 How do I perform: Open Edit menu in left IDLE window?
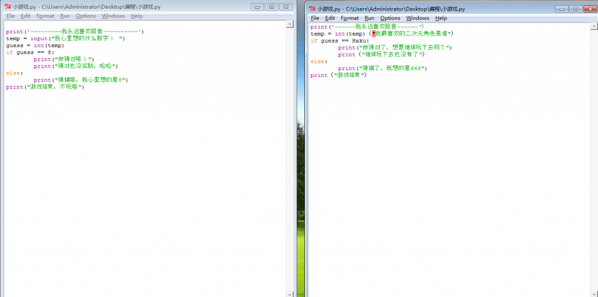click(x=26, y=16)
